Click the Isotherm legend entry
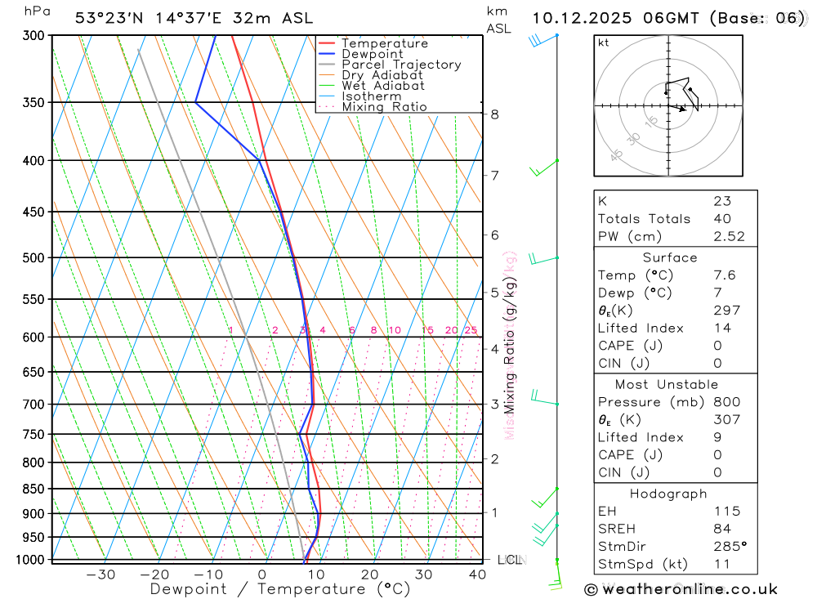 point(359,96)
